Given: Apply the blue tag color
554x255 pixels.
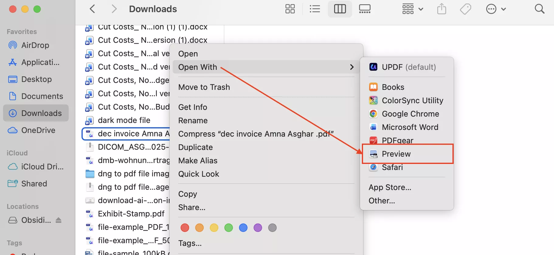Looking at the screenshot, I should pyautogui.click(x=243, y=228).
